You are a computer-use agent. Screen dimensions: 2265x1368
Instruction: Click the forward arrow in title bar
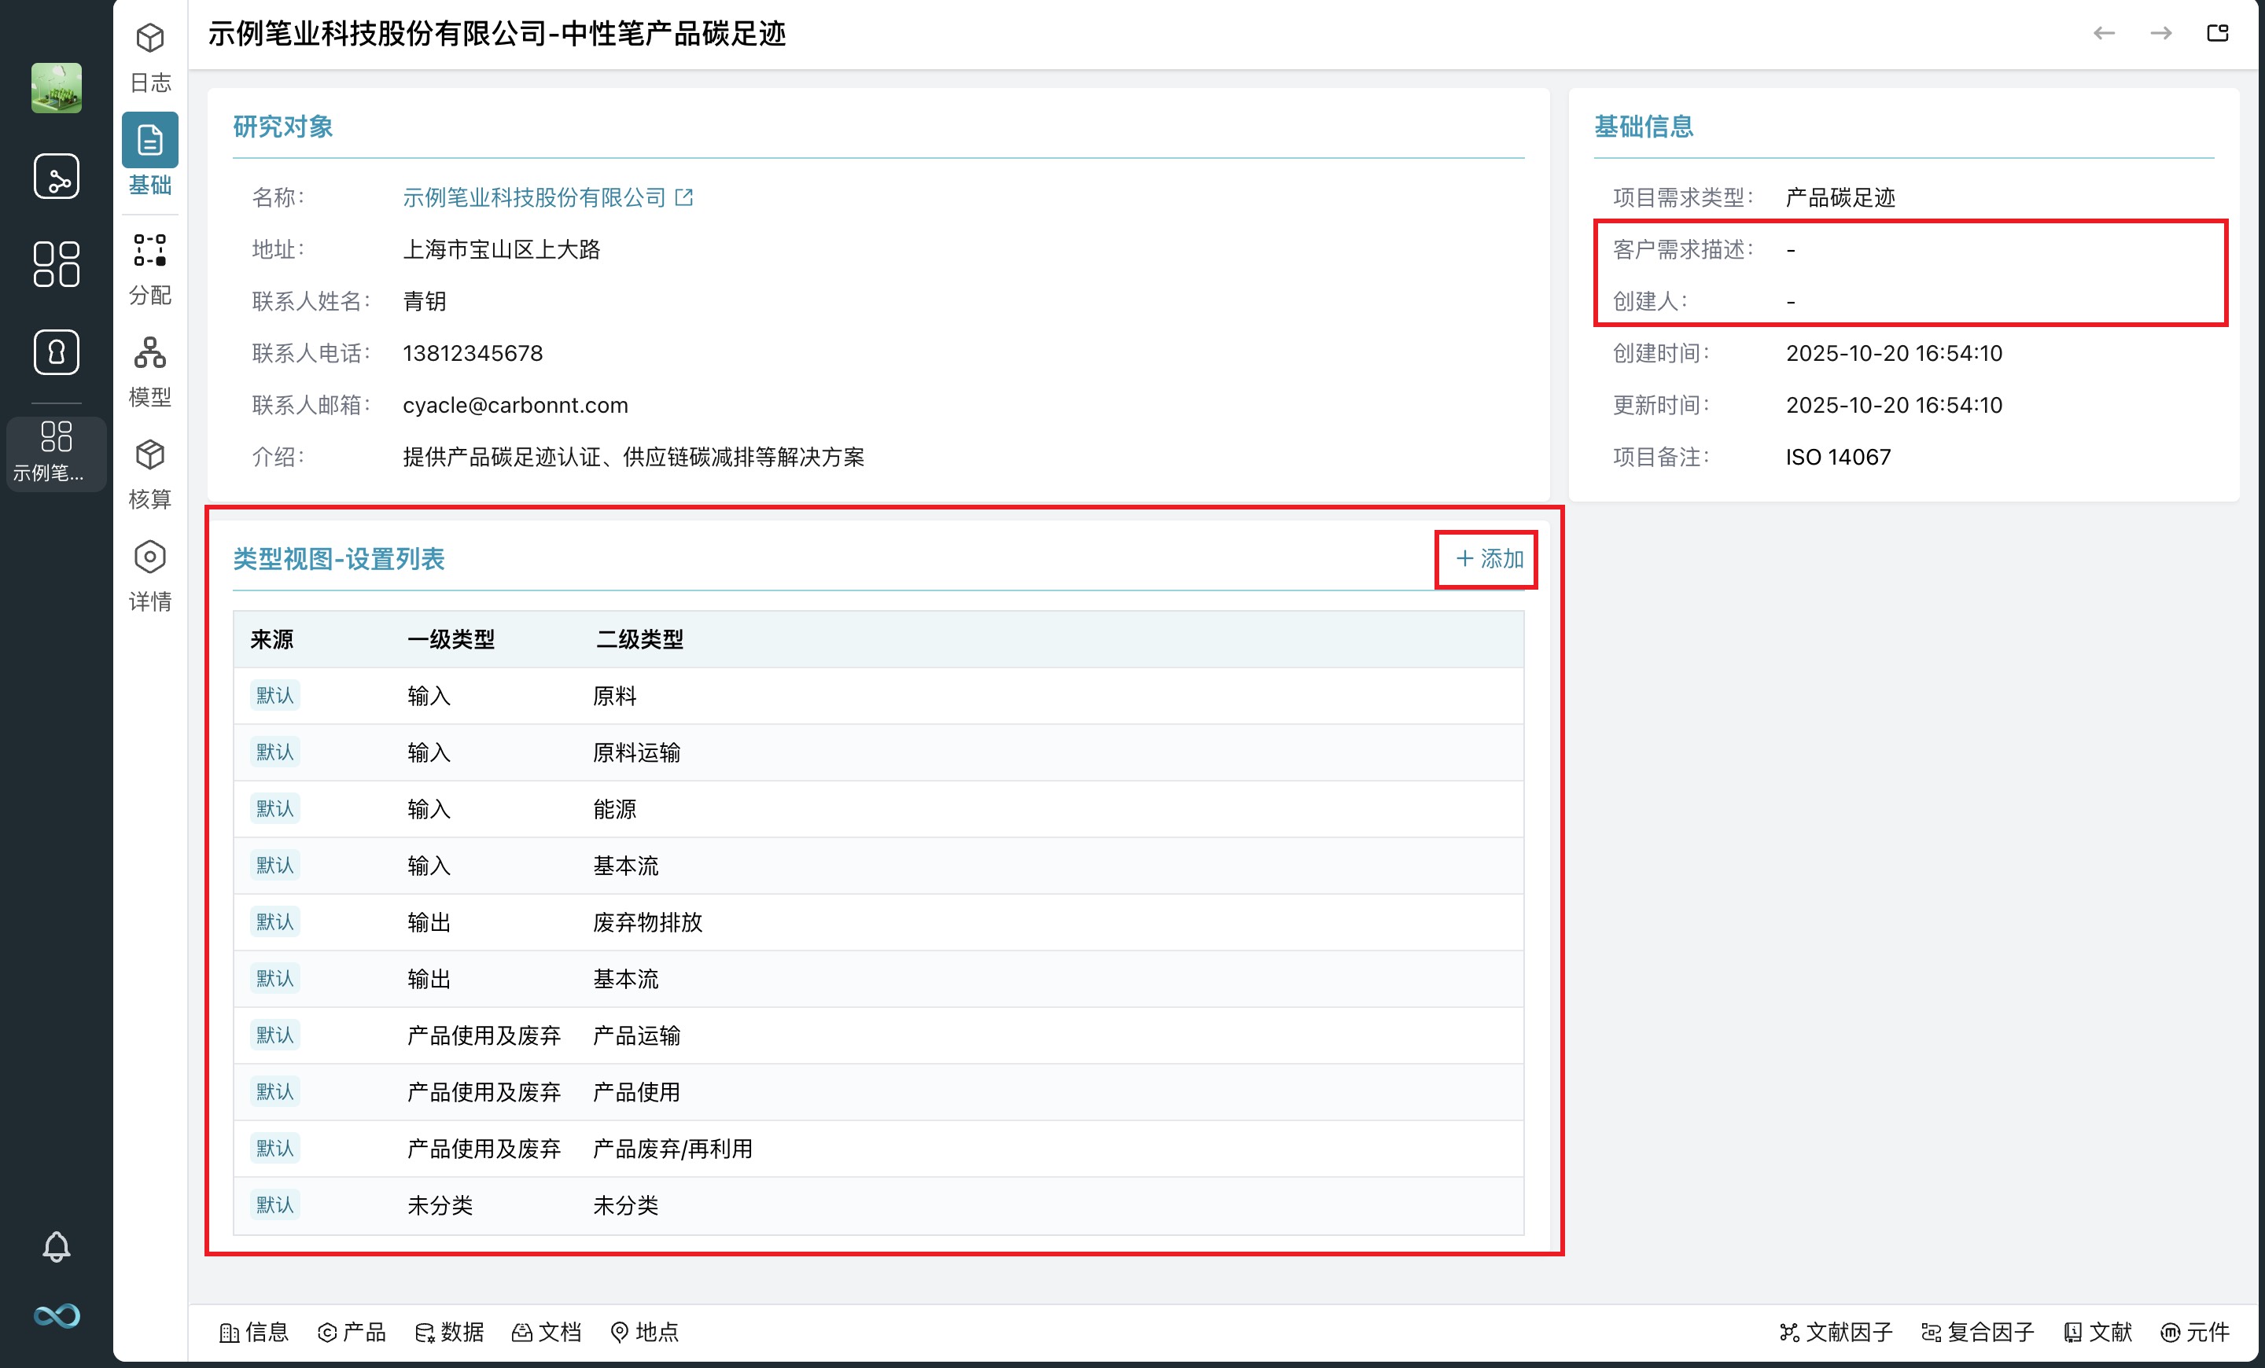click(2160, 34)
